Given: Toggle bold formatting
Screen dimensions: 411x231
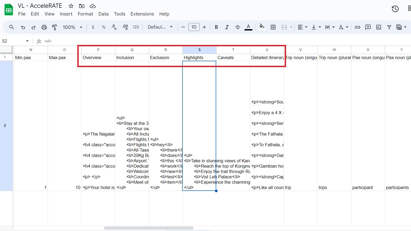Looking at the screenshot, I should [x=216, y=27].
